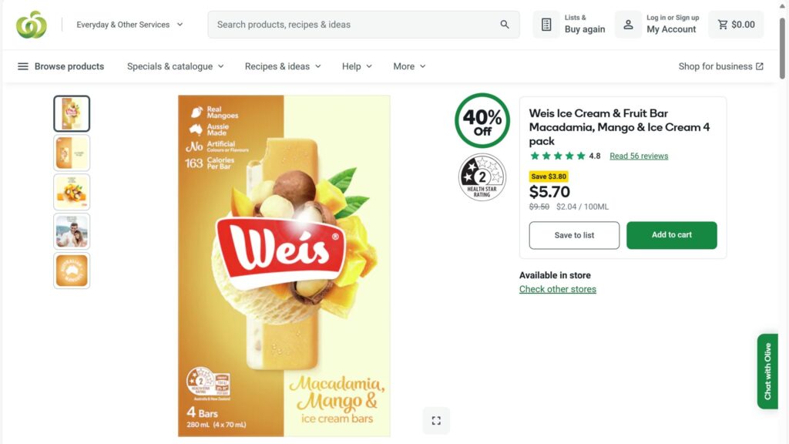Expand the Specials & catalogue menu
This screenshot has height=444, width=789.
coord(175,66)
